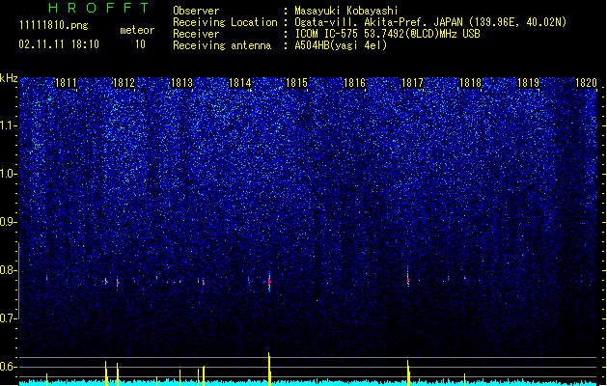
Task: Click the 0.7 kHz axis label
Action: 8,318
